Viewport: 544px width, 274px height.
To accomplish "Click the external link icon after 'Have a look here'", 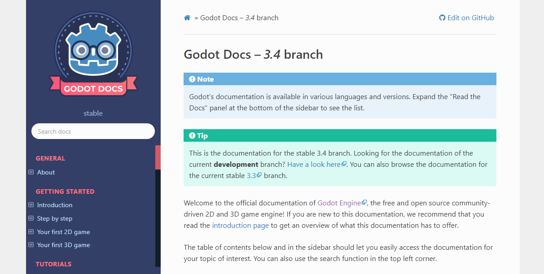I will click(344, 164).
